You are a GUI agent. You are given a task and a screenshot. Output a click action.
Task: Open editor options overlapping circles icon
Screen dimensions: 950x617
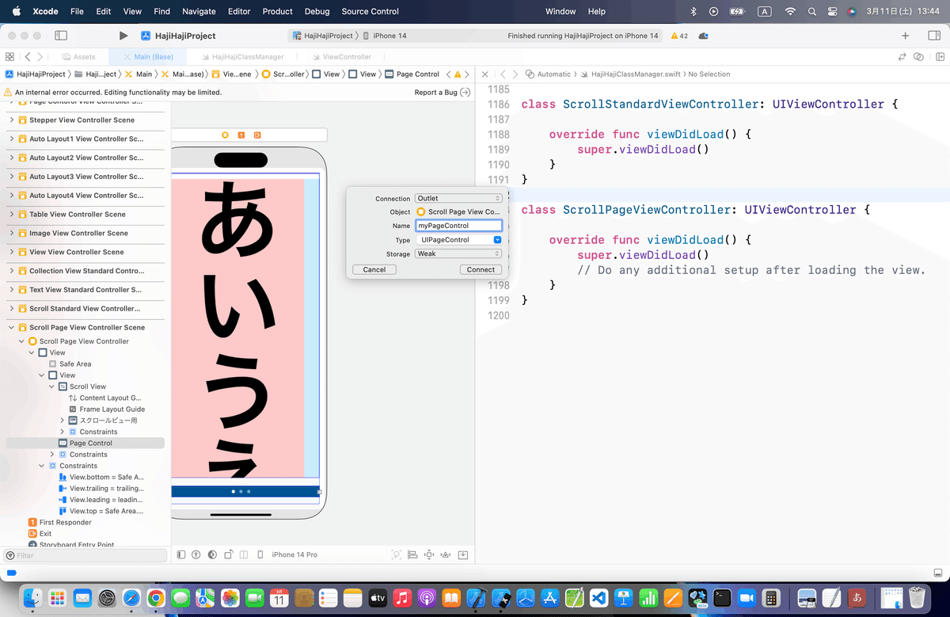(x=918, y=57)
